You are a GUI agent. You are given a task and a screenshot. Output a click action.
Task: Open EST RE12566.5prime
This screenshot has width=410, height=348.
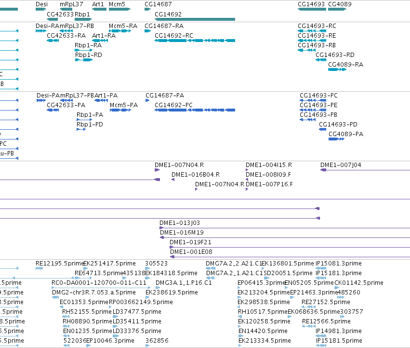click(x=309, y=326)
